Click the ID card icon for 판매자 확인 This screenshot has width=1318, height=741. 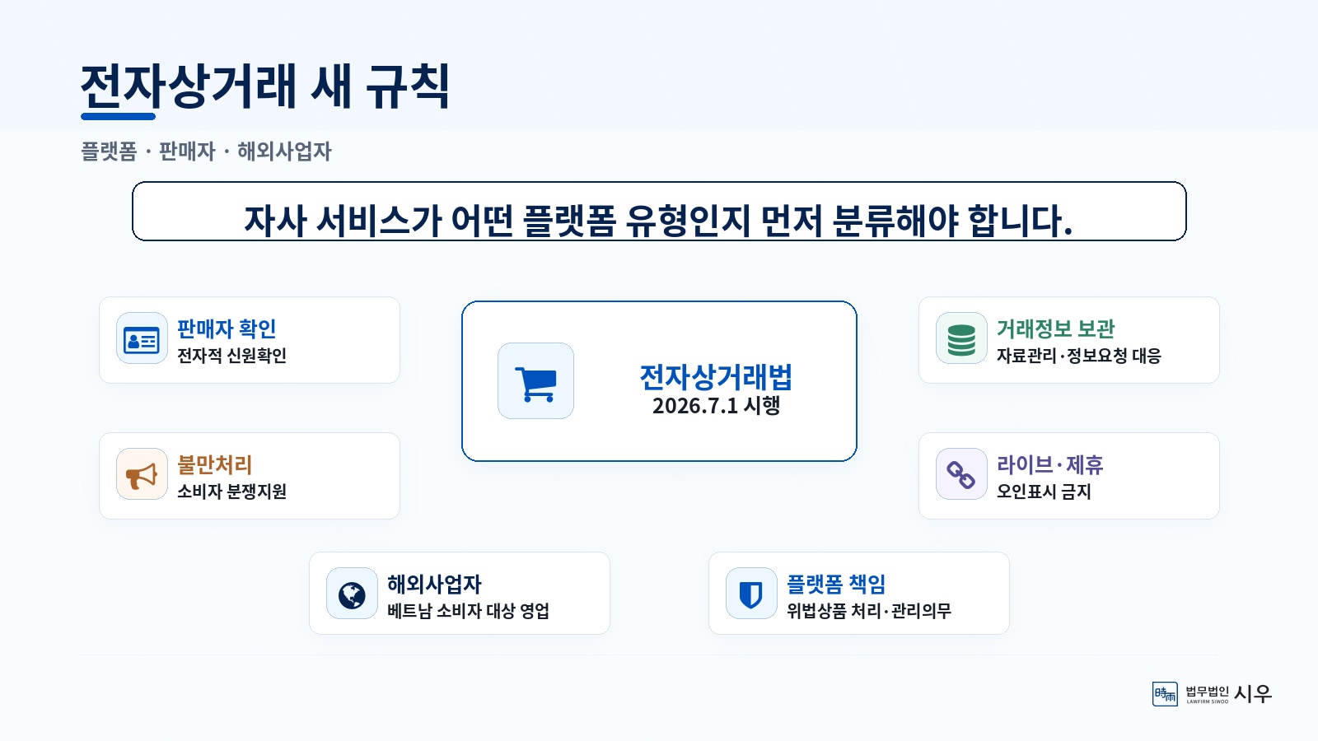[142, 338]
